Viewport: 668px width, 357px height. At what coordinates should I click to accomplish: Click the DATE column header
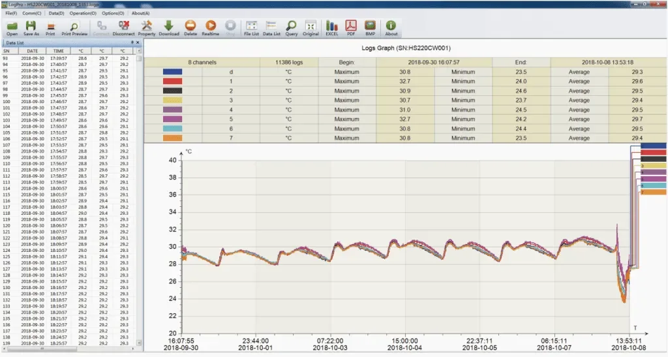[33, 50]
